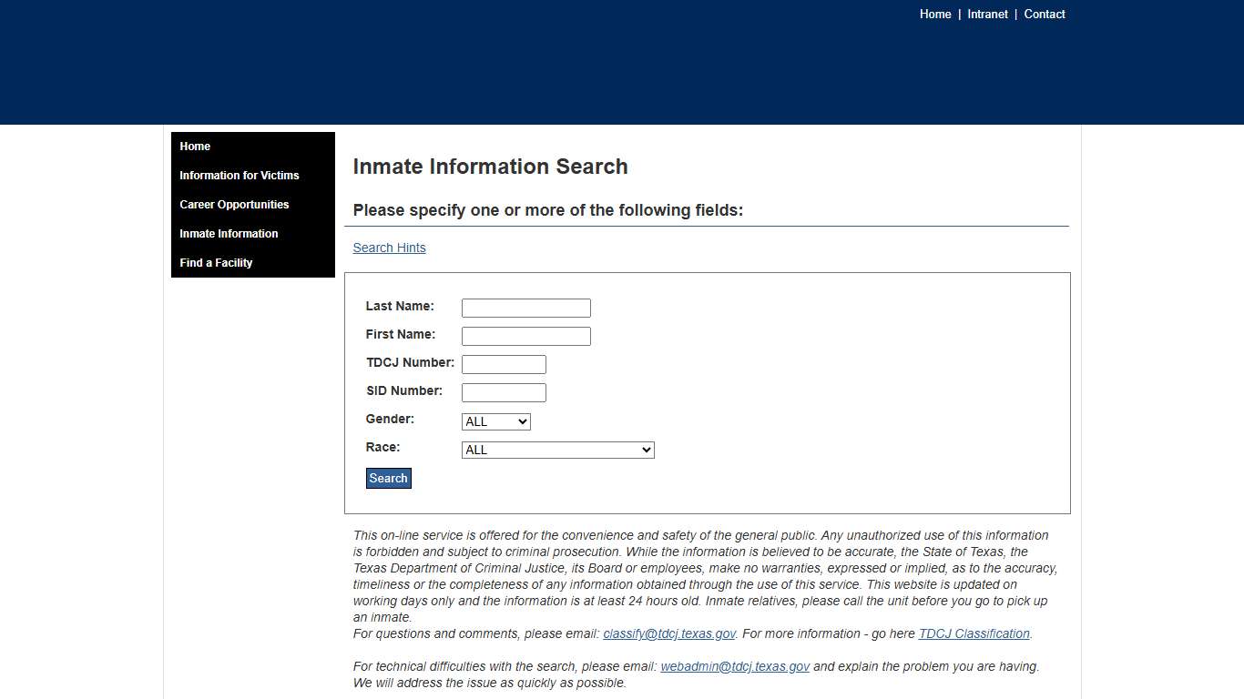Open the Intranet link
This screenshot has width=1244, height=699.
pos(987,14)
